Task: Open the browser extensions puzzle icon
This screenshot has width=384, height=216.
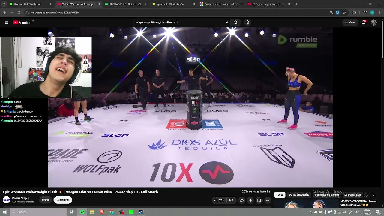Action: pyautogui.click(x=354, y=13)
